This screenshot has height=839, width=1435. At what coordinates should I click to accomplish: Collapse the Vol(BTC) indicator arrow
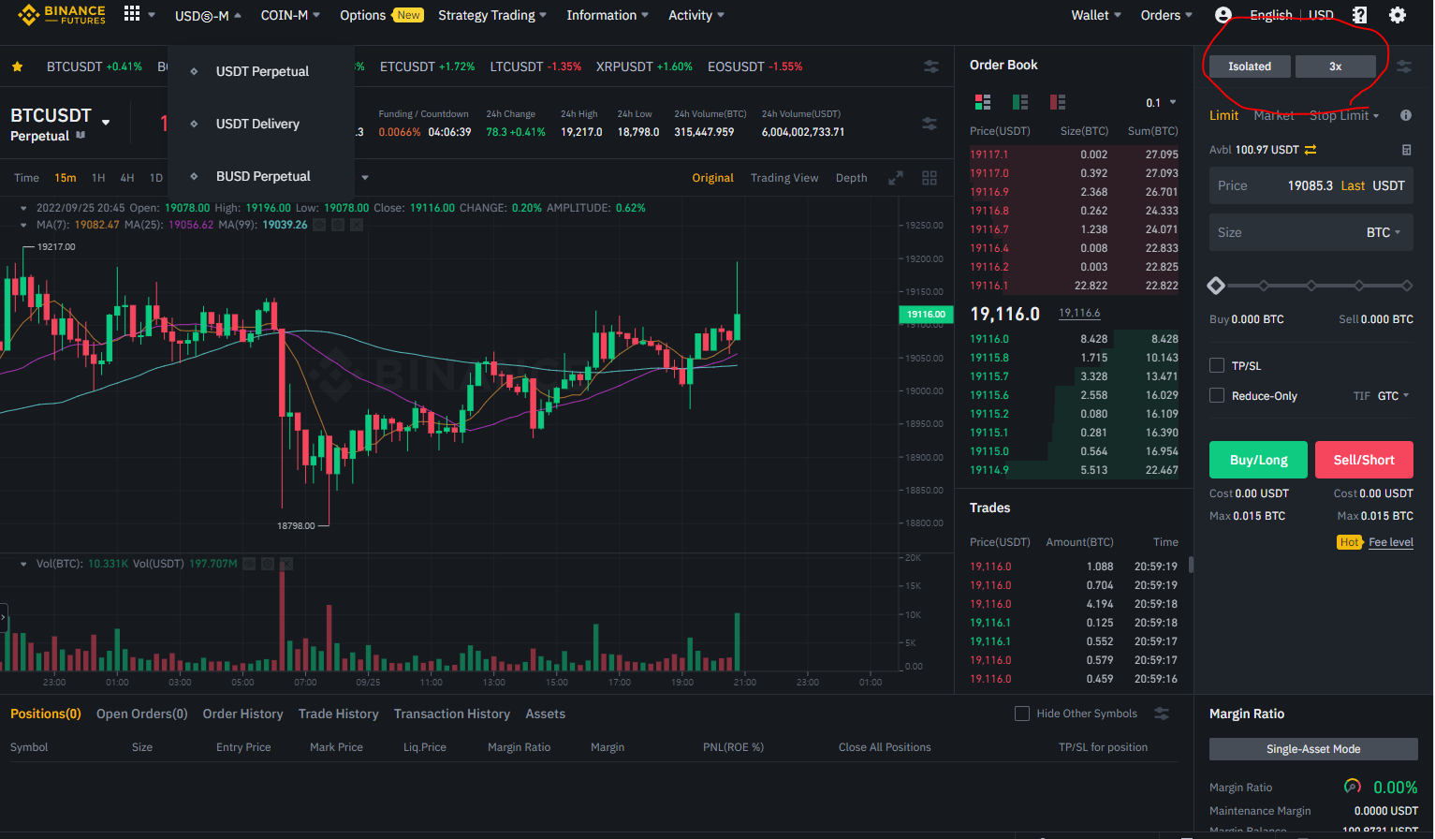tap(23, 564)
